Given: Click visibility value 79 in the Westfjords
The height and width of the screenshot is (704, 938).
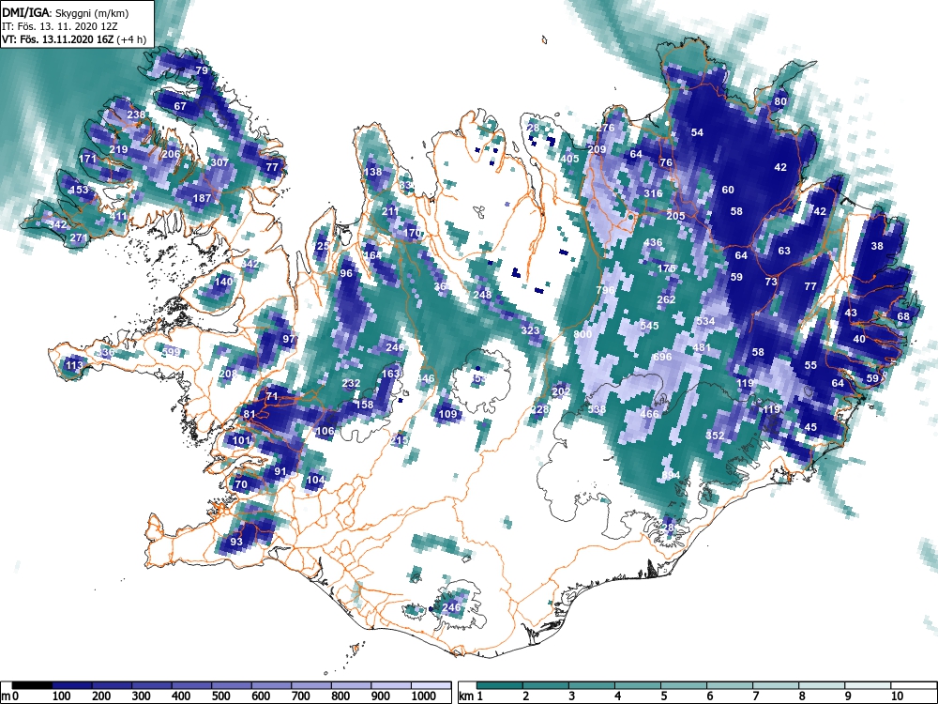Looking at the screenshot, I should tap(202, 70).
